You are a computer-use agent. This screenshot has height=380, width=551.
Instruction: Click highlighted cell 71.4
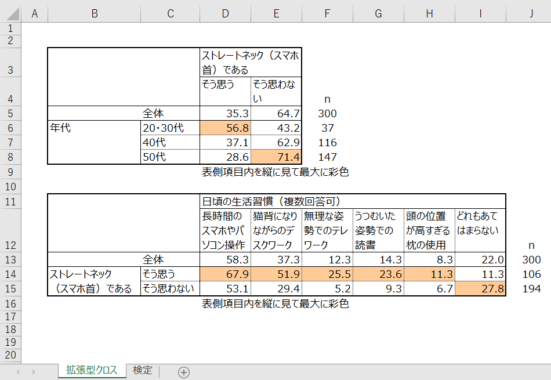(x=276, y=157)
